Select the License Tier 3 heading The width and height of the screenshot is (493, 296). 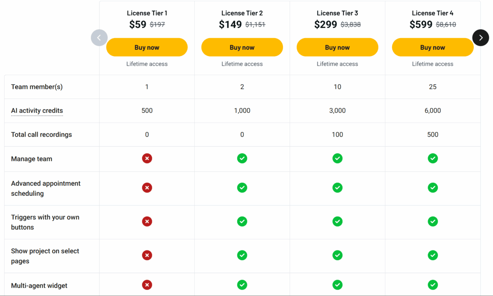(337, 13)
